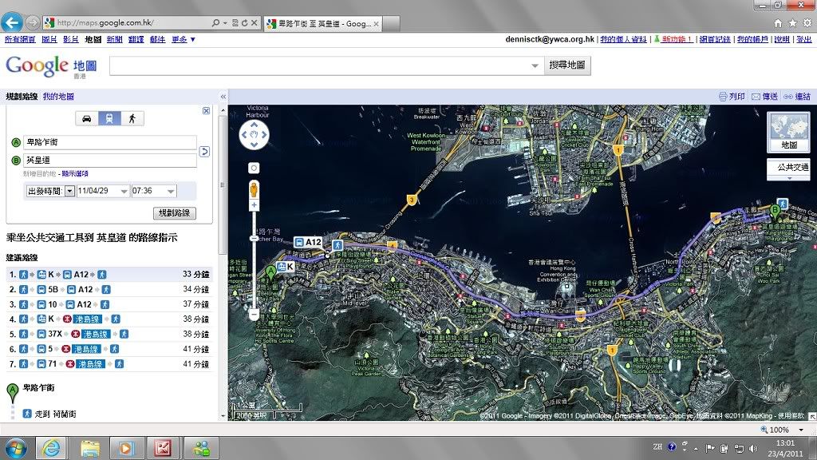Viewport: 817px width, 460px height.
Task: Open Internet Explorer from the taskbar
Action: [x=51, y=448]
